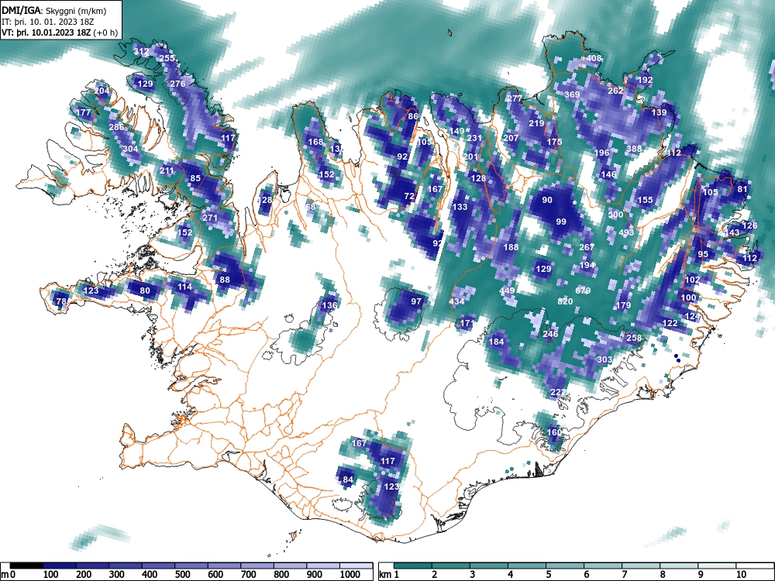Click visibility value 369 on the map
This screenshot has width=775, height=581.
click(572, 95)
